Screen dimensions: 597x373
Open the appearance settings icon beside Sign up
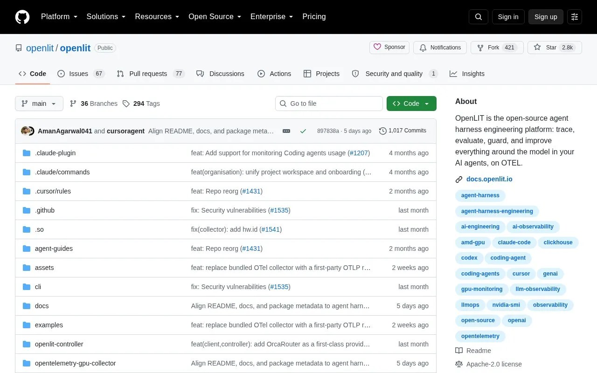pos(575,17)
